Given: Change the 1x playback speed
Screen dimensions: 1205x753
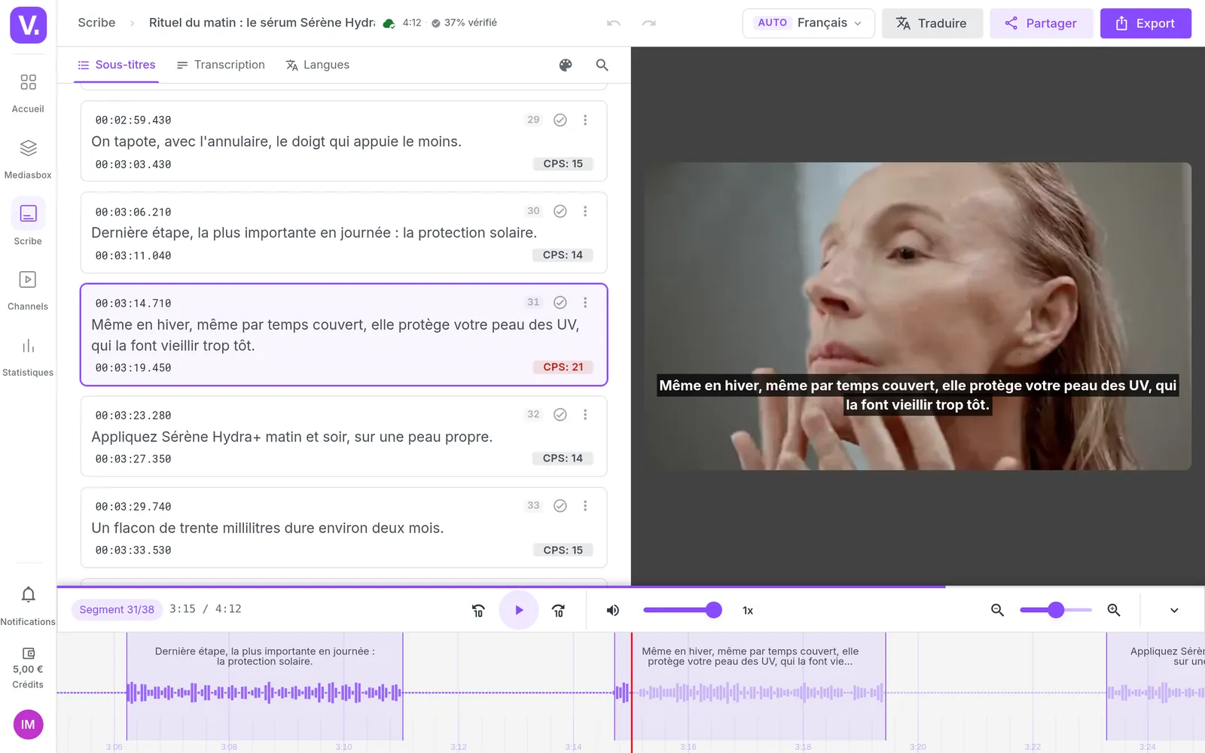Looking at the screenshot, I should pos(748,611).
